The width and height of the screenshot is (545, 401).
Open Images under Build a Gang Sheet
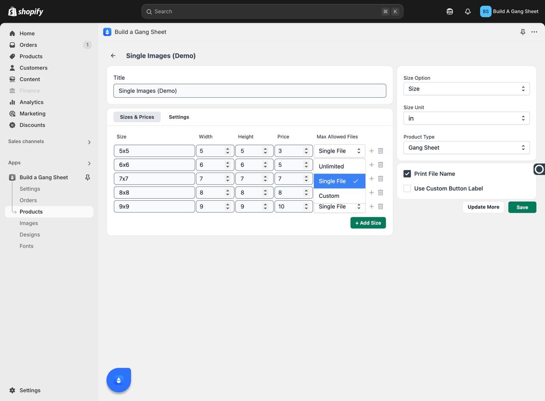(x=29, y=223)
